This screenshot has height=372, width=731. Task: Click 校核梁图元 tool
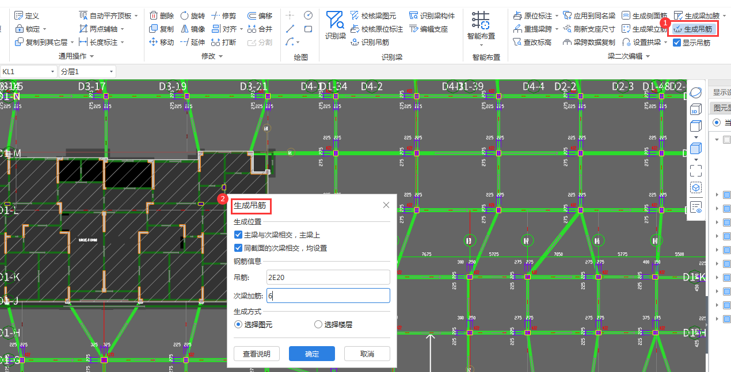coord(373,16)
